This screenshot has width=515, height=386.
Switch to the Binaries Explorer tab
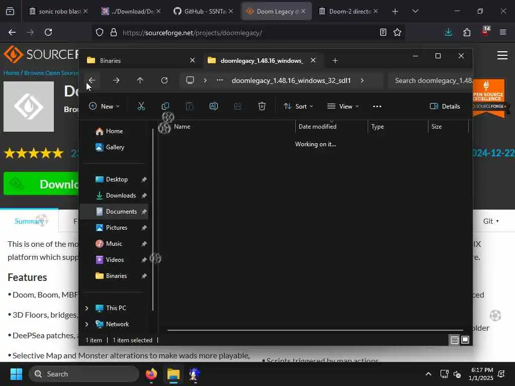(x=139, y=61)
